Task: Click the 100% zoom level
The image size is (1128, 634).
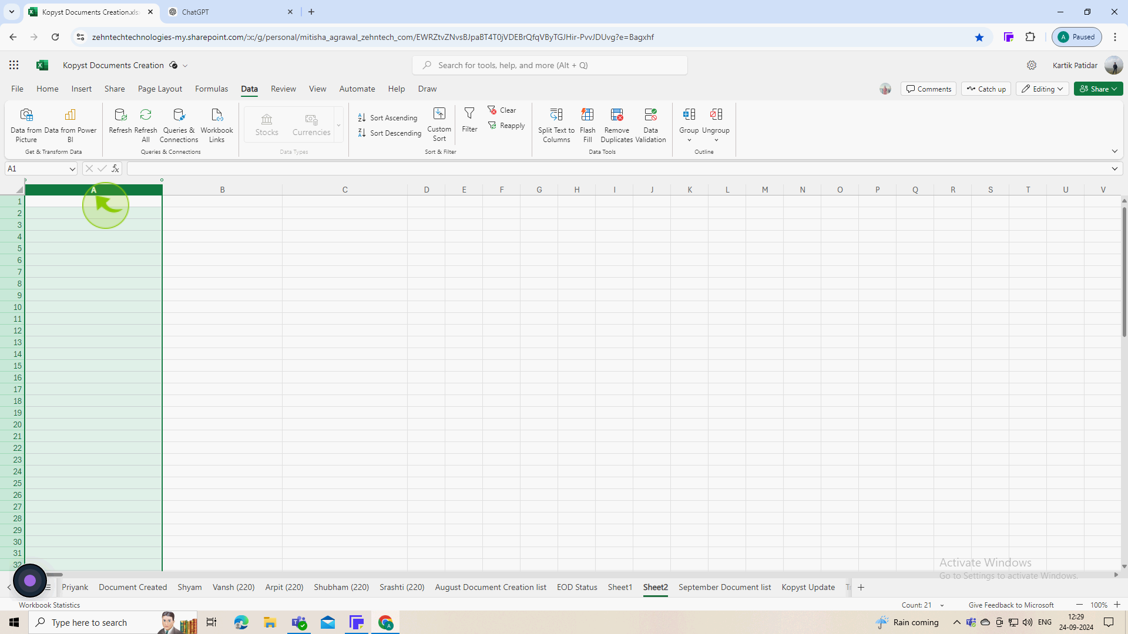Action: pos(1099,605)
